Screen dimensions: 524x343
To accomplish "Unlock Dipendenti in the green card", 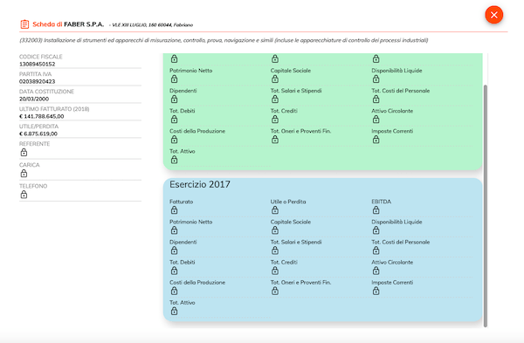I will pos(174,99).
